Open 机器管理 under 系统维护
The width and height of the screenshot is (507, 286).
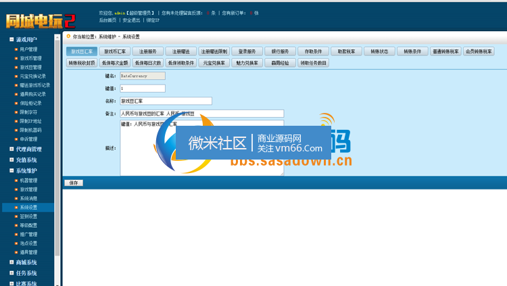click(28, 181)
